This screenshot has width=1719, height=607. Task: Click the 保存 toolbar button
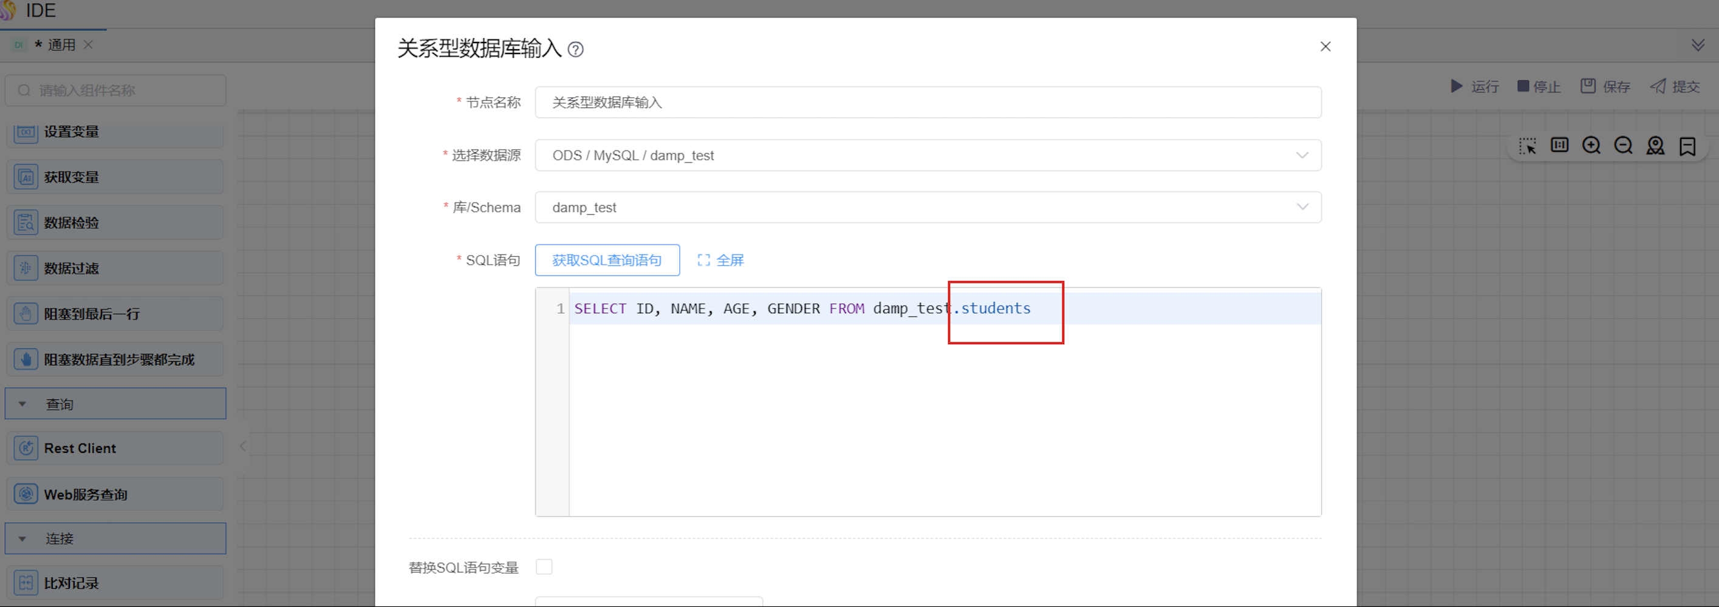coord(1605,87)
